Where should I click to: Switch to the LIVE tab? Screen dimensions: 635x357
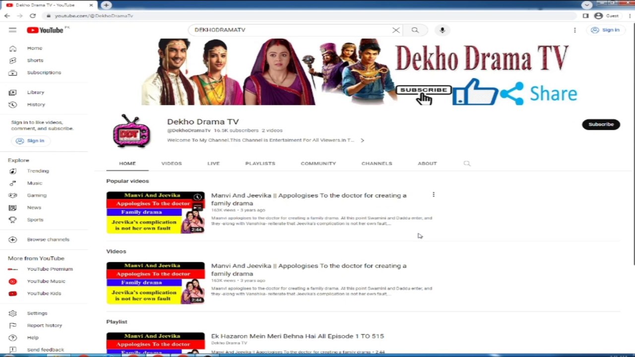pos(213,164)
